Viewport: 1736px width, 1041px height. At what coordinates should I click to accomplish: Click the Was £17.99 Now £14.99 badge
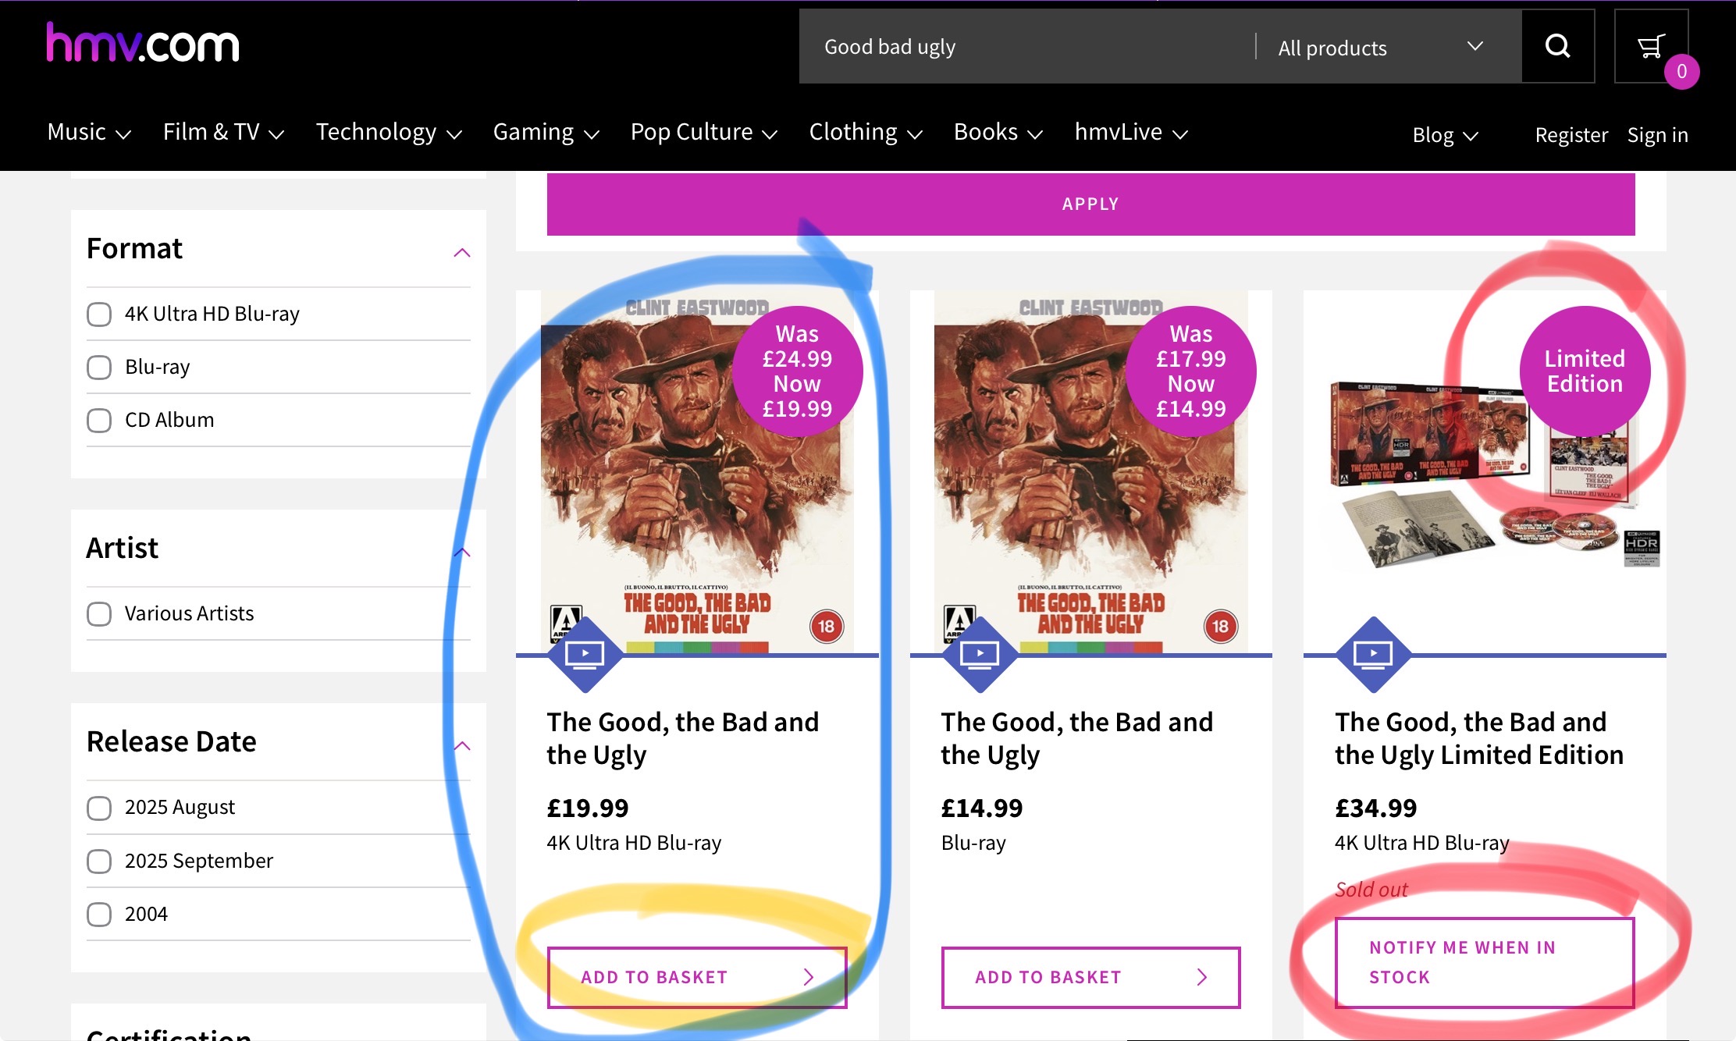(1190, 371)
